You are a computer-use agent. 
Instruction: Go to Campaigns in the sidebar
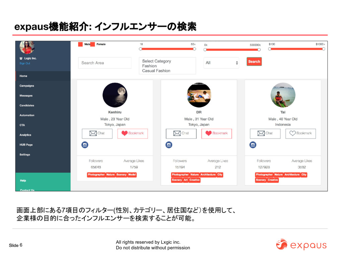pyautogui.click(x=27, y=86)
